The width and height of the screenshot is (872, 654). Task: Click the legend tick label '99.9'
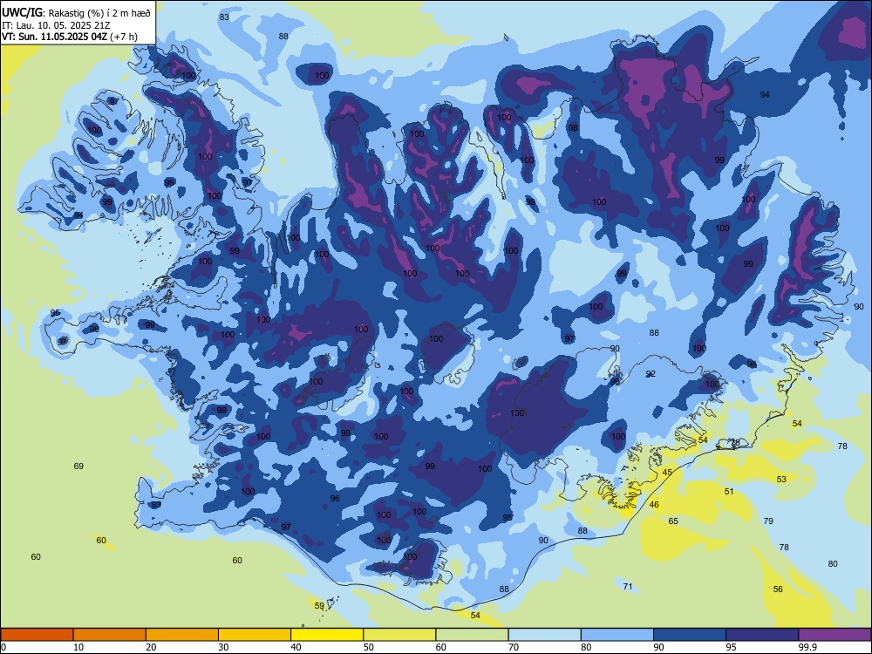[x=807, y=647]
